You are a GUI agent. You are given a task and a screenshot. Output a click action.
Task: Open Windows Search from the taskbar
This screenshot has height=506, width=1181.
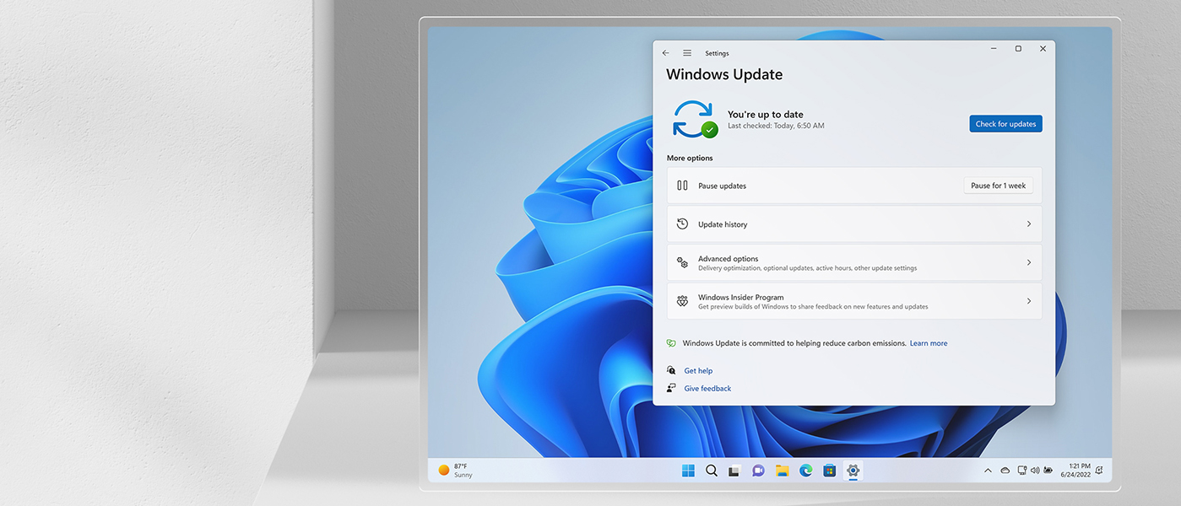711,470
